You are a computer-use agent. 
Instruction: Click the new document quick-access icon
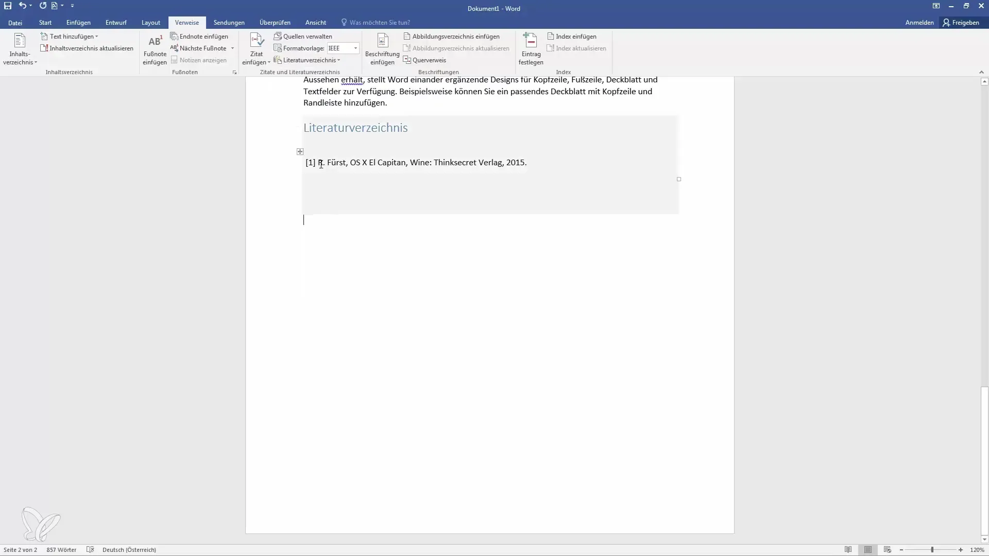click(55, 6)
